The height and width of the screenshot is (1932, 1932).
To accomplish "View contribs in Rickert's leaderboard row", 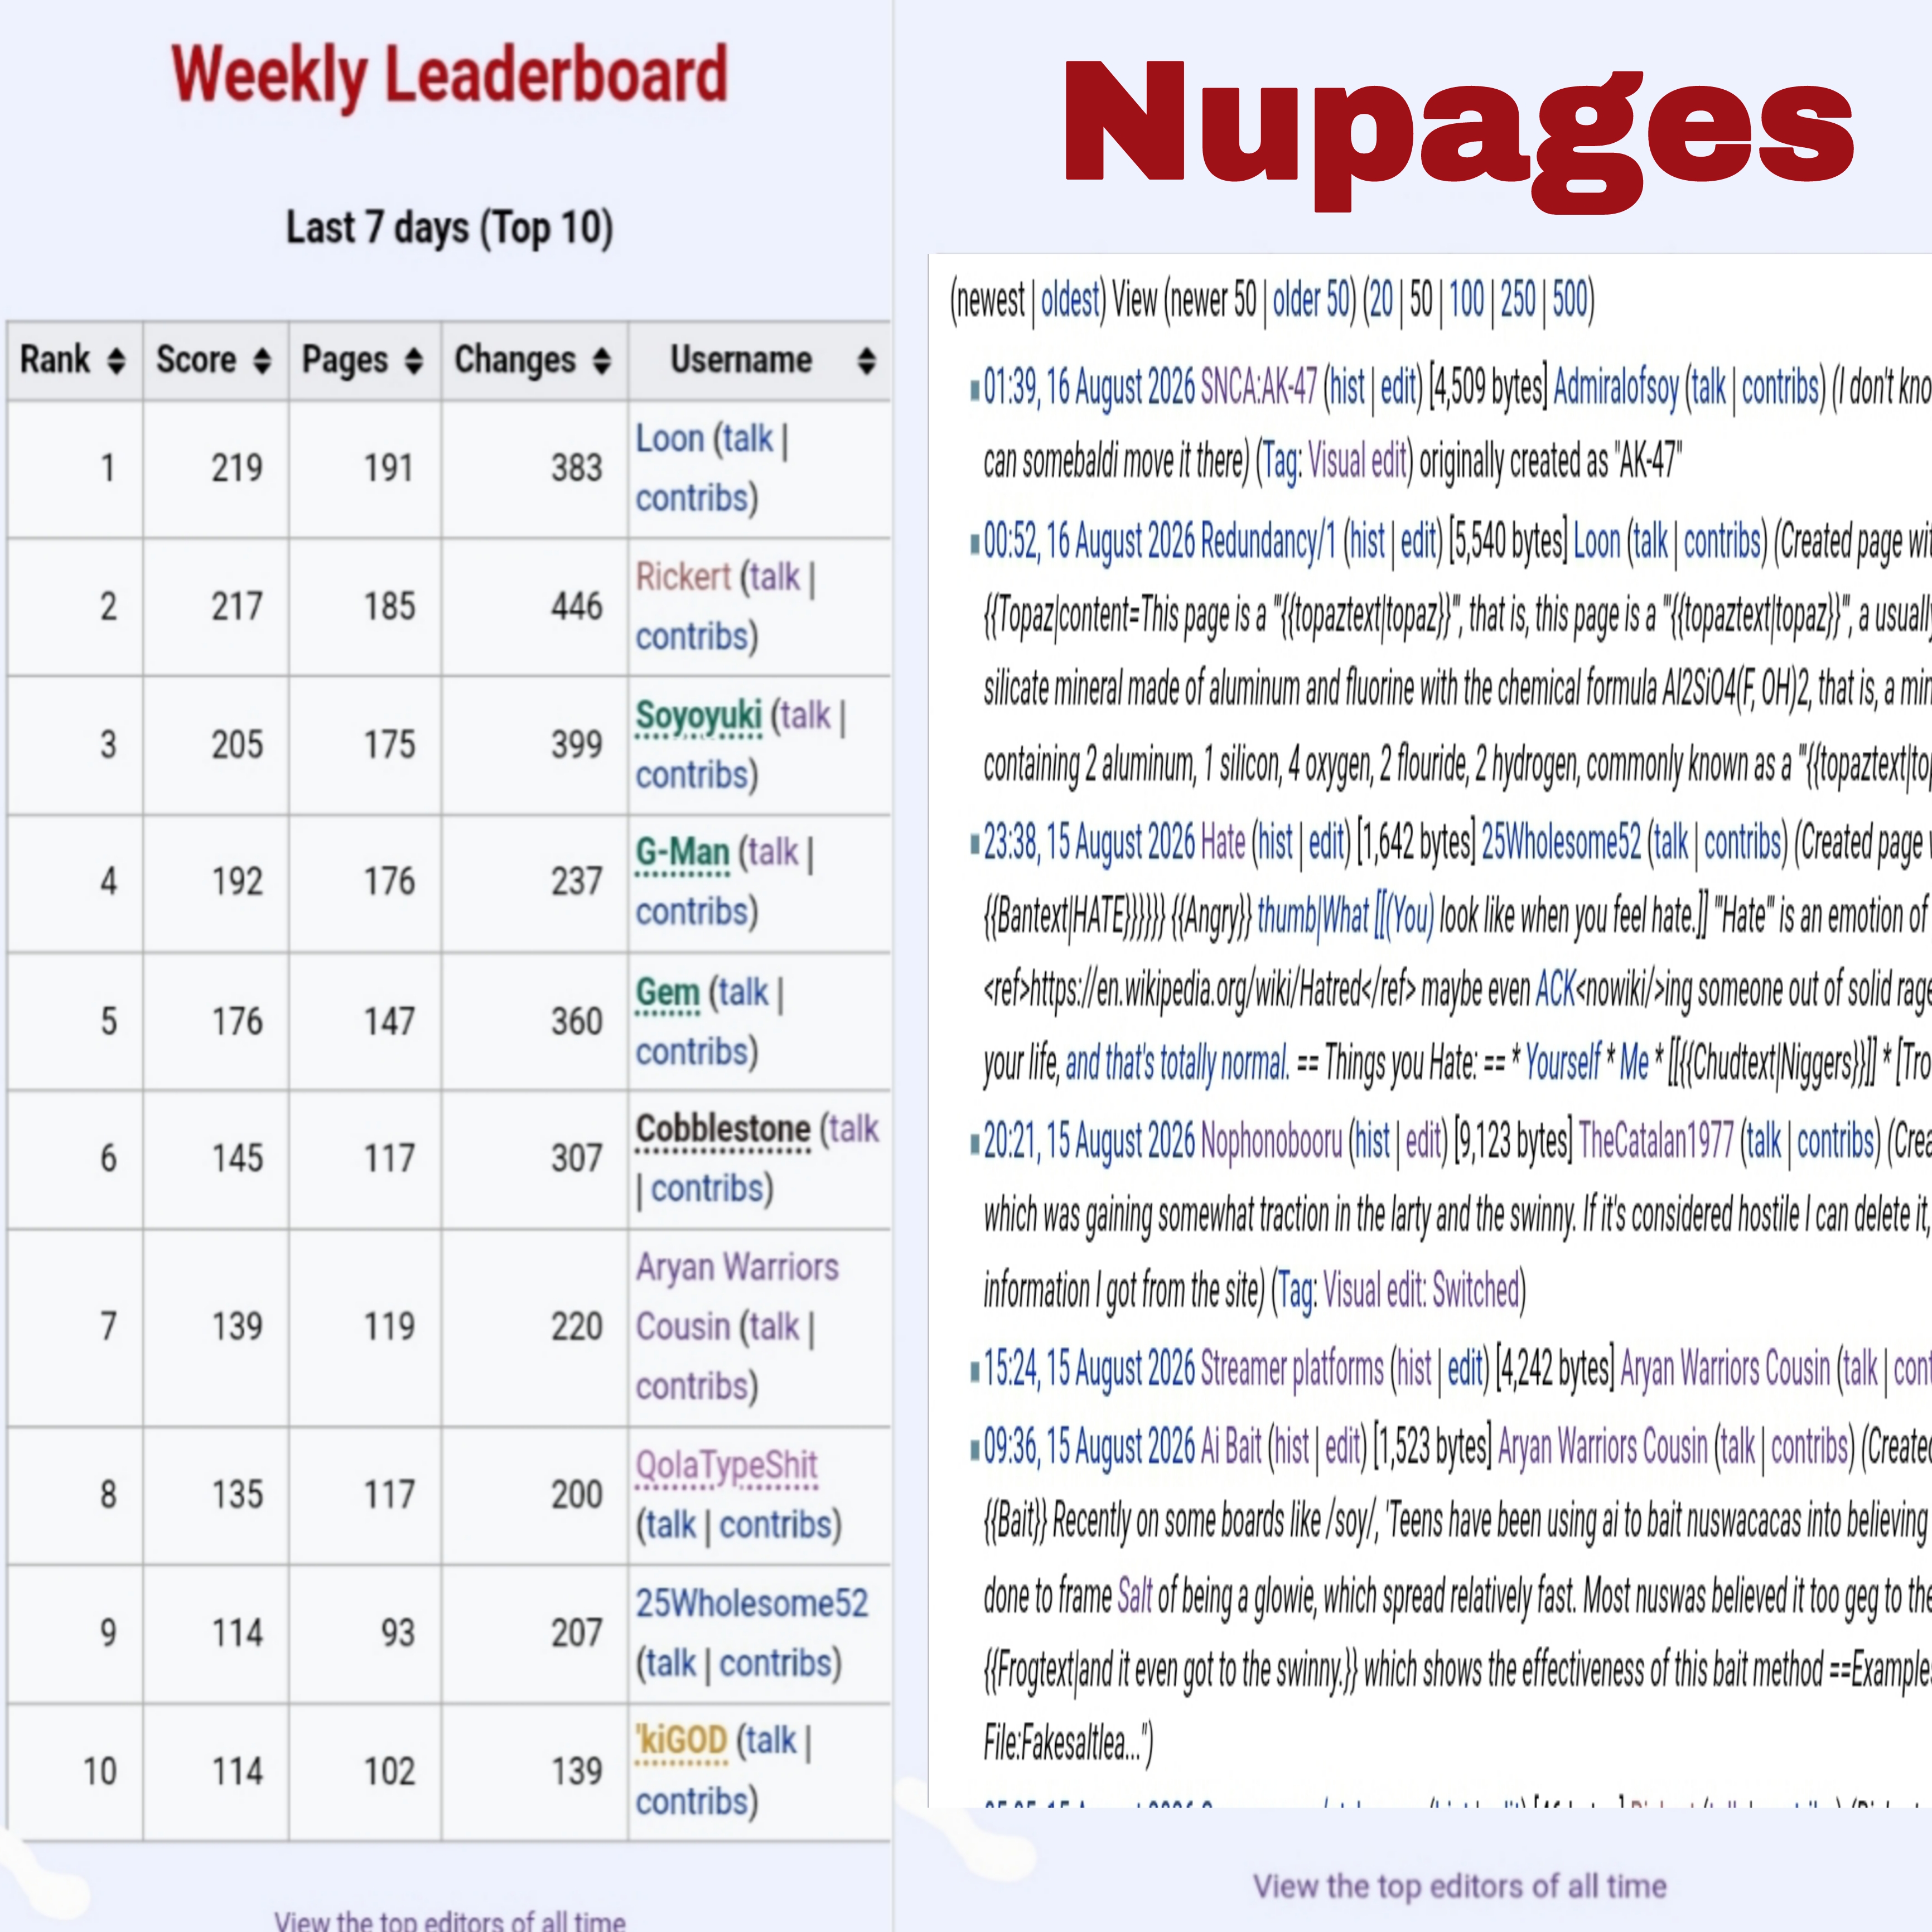I will [x=691, y=636].
